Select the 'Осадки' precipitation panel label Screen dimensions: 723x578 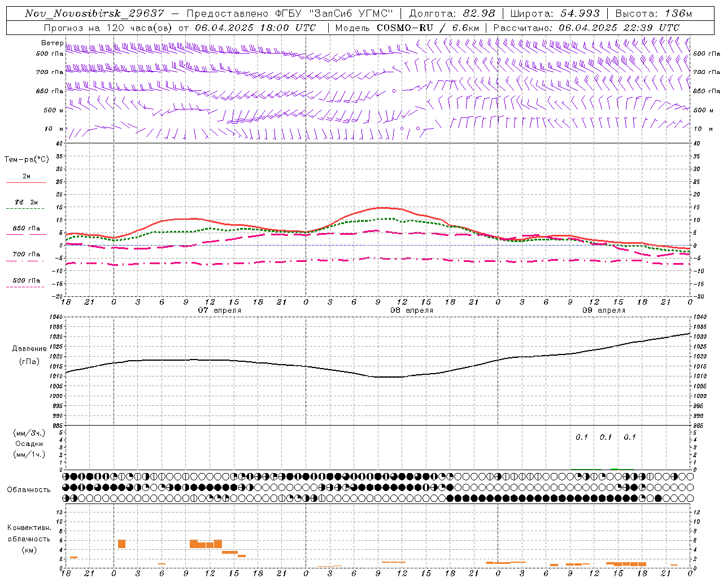(29, 444)
